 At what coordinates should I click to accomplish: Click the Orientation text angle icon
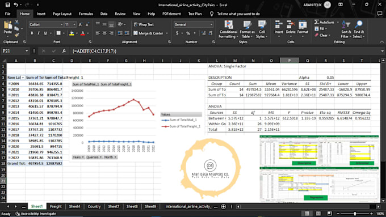pyautogui.click(x=120, y=24)
